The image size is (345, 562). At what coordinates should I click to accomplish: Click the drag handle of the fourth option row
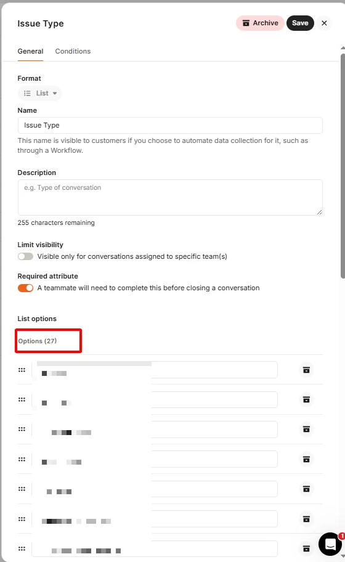click(22, 459)
